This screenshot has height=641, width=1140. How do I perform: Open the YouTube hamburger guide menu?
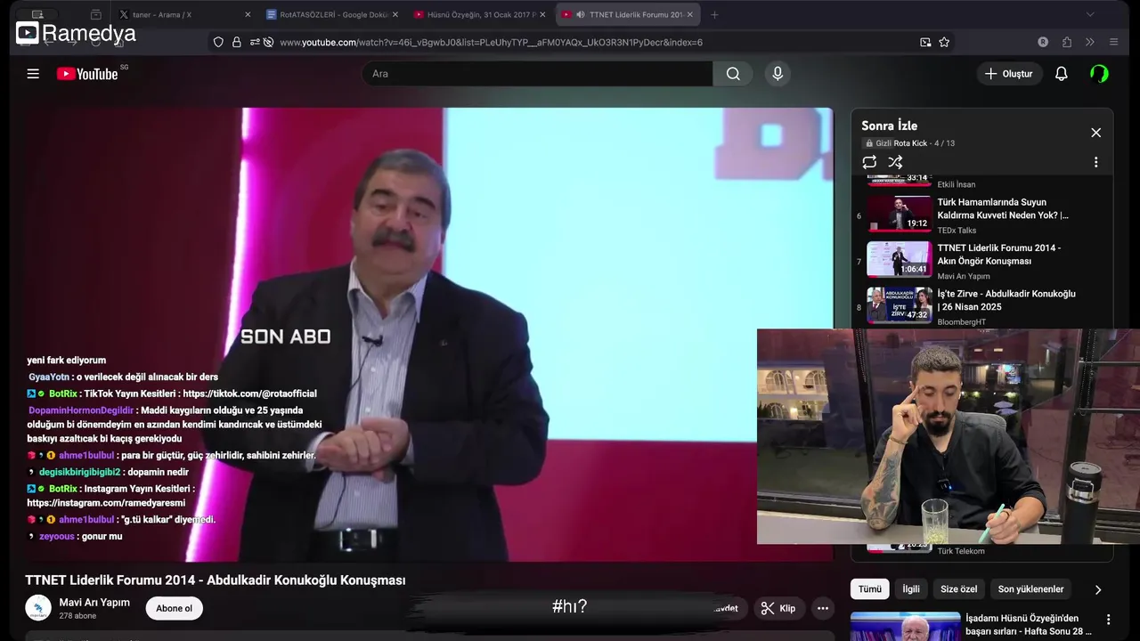click(33, 74)
